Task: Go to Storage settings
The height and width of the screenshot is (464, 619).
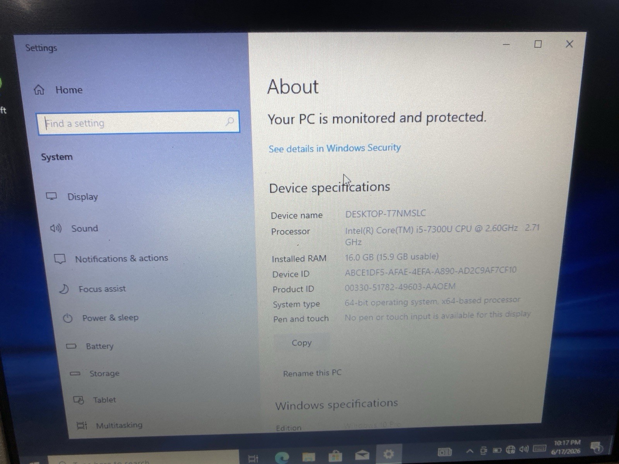Action: 94,374
